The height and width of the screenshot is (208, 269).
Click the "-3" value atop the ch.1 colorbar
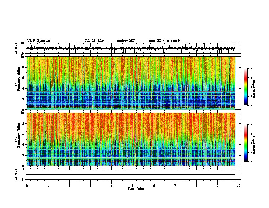click(250, 68)
